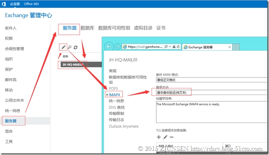Select 公用文件夹 in left navigation

pos(14,100)
